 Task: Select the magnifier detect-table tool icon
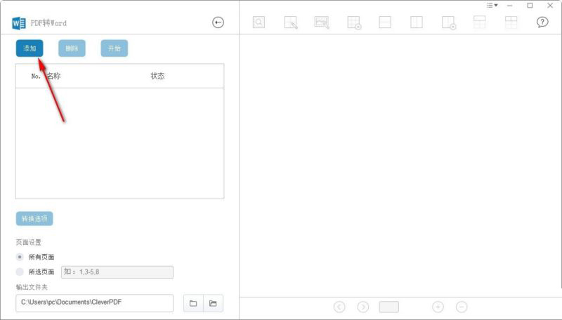pos(259,22)
